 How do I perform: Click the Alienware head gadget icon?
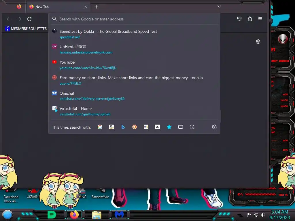(283, 39)
